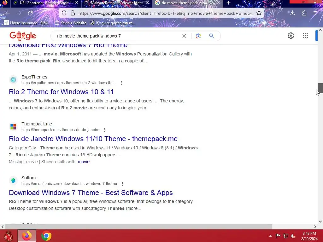Open the Kevin's Website bookmark
323x242 pixels.
[x=70, y=23]
